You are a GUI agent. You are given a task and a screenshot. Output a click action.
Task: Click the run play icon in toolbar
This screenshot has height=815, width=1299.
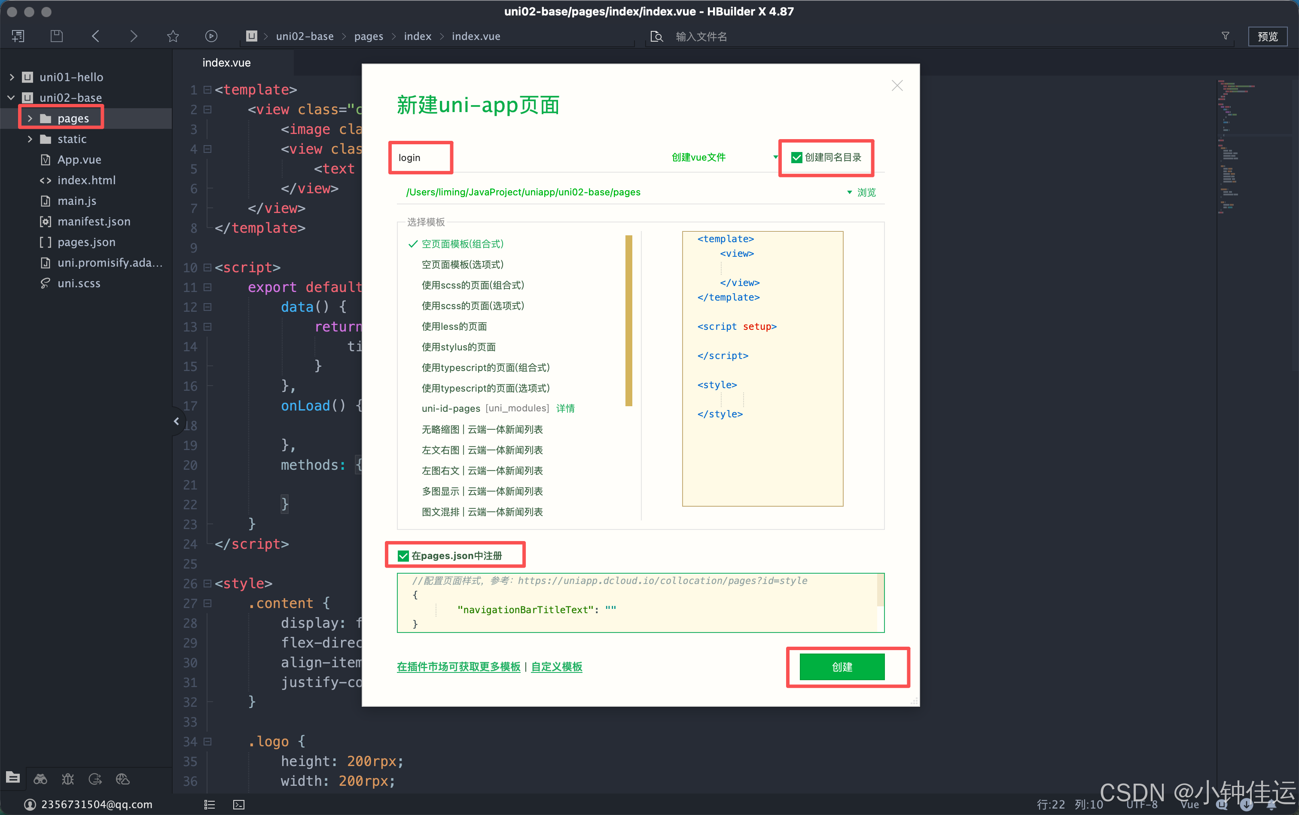pos(211,36)
